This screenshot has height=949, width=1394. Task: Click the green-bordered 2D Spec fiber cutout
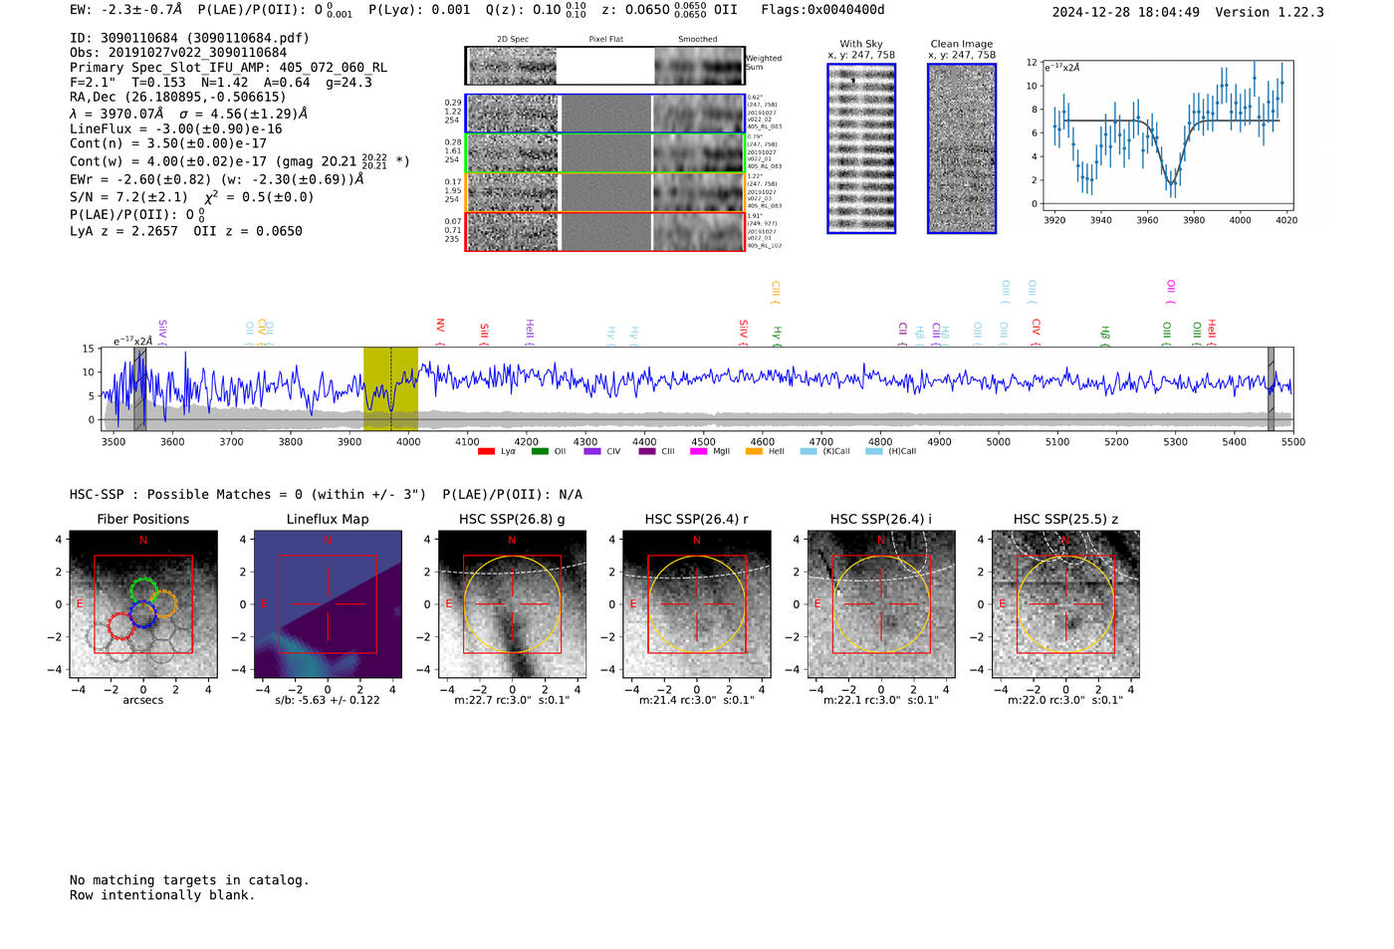[x=513, y=153]
